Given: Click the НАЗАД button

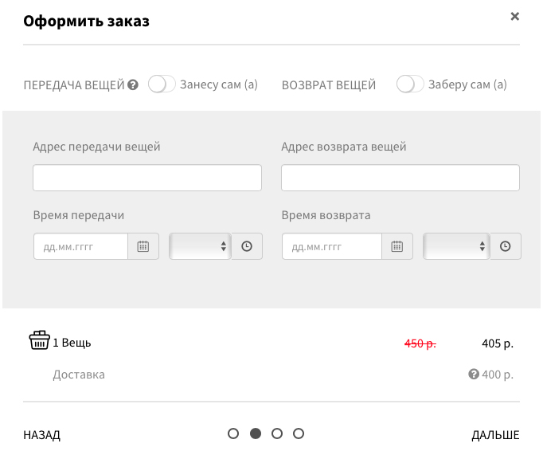Looking at the screenshot, I should pyautogui.click(x=42, y=435).
